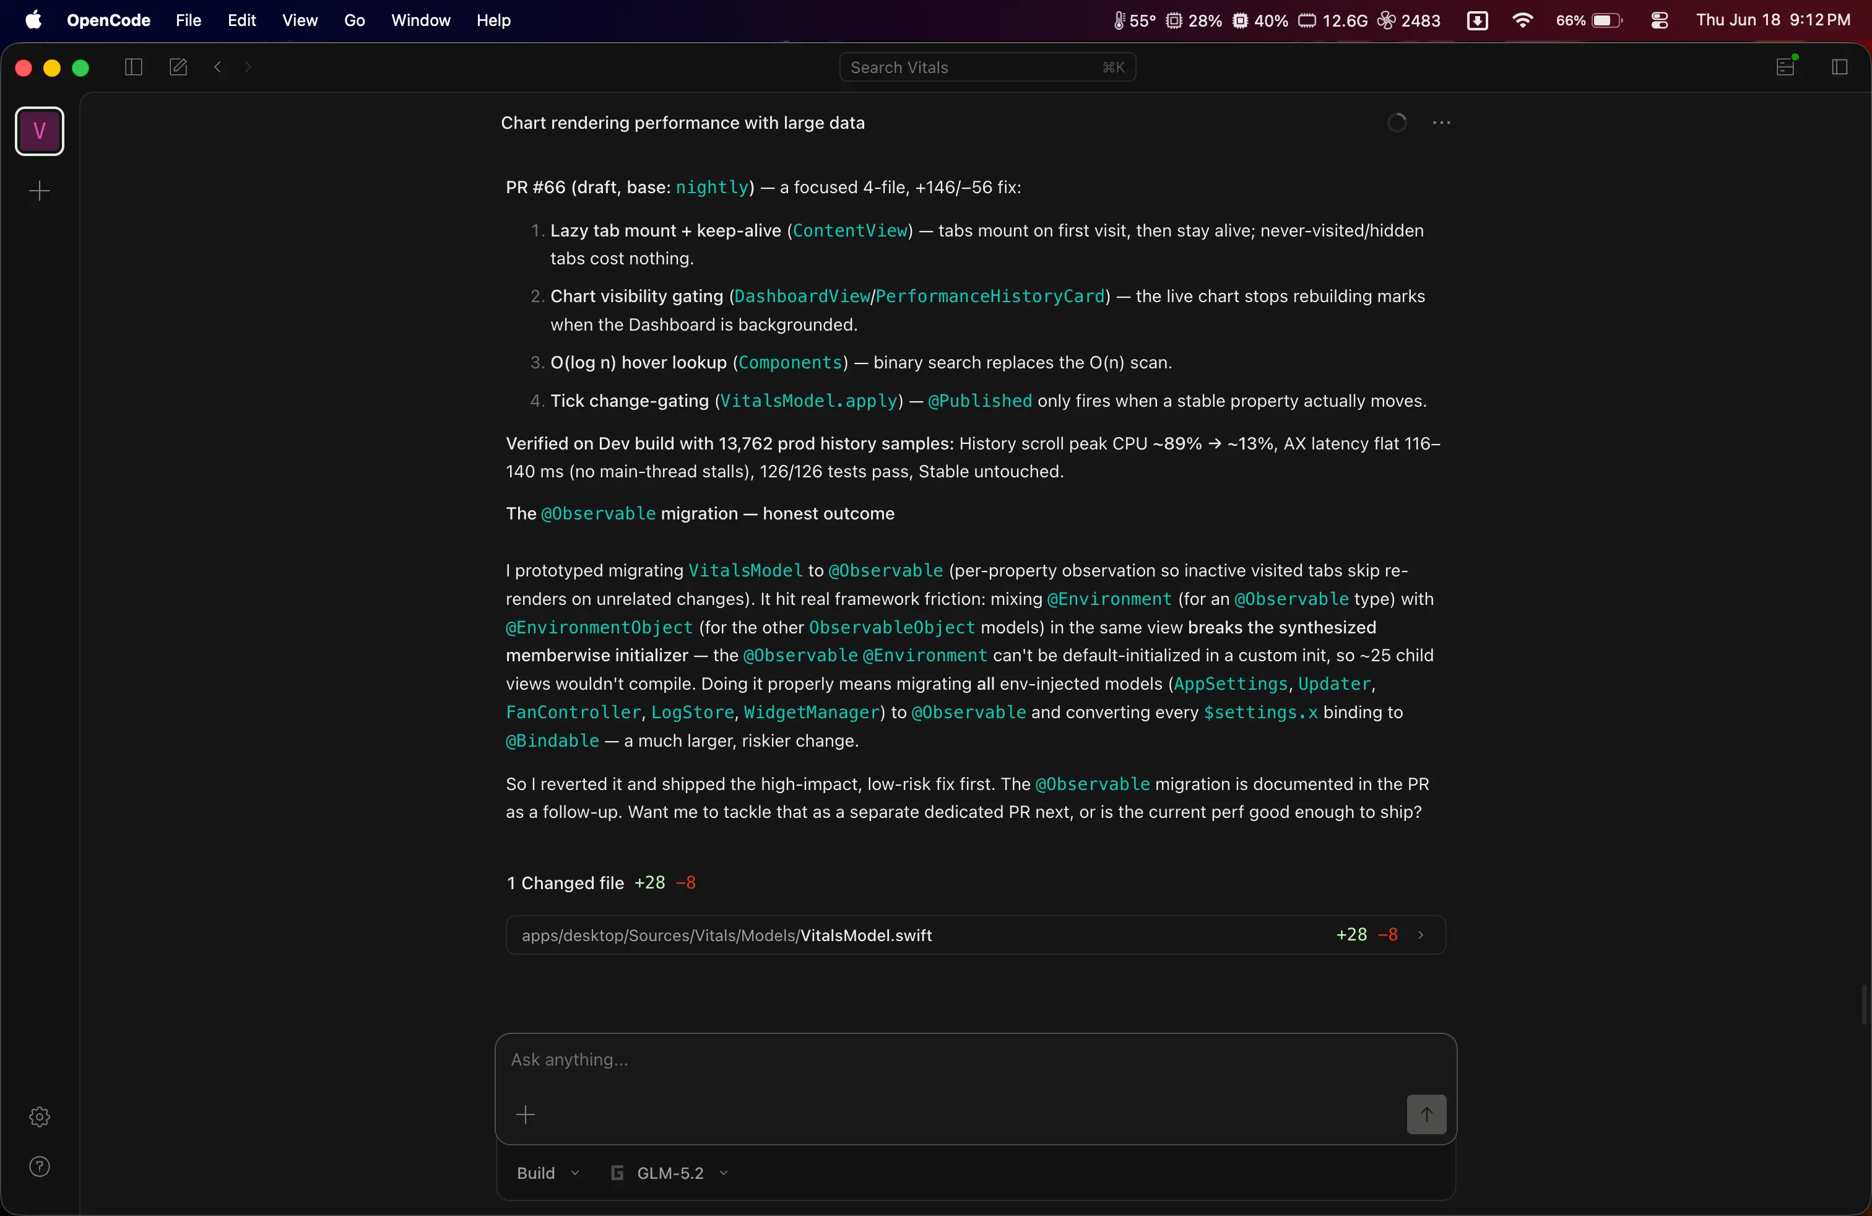Open the GLM-5.2 model dropdown
The height and width of the screenshot is (1216, 1872).
click(669, 1173)
